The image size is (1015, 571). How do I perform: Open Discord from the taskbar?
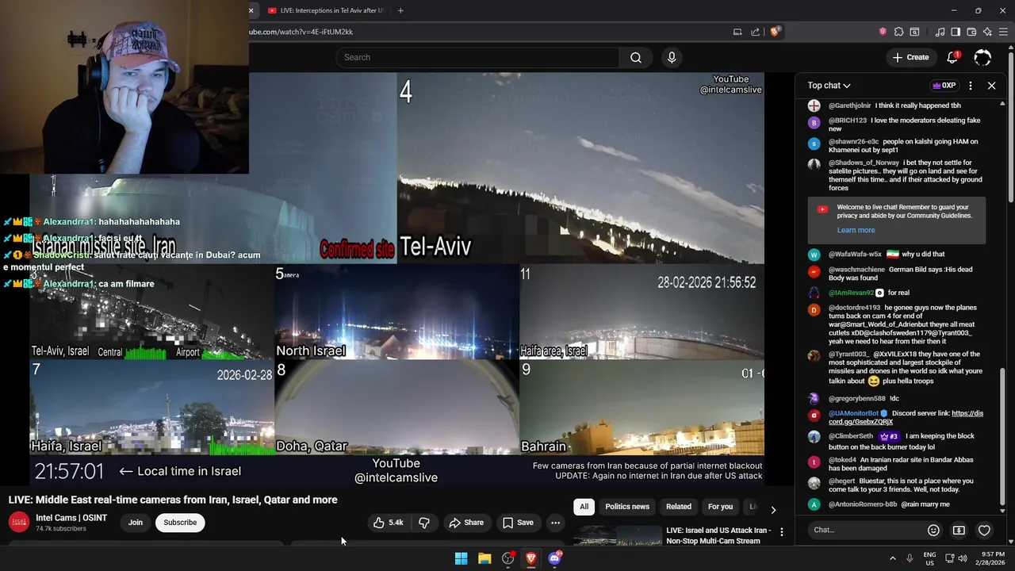click(554, 558)
